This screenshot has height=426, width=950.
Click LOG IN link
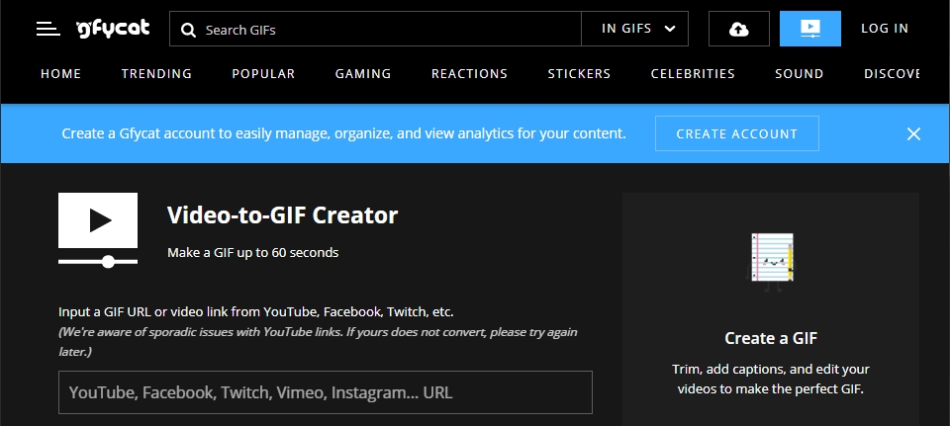coord(885,29)
